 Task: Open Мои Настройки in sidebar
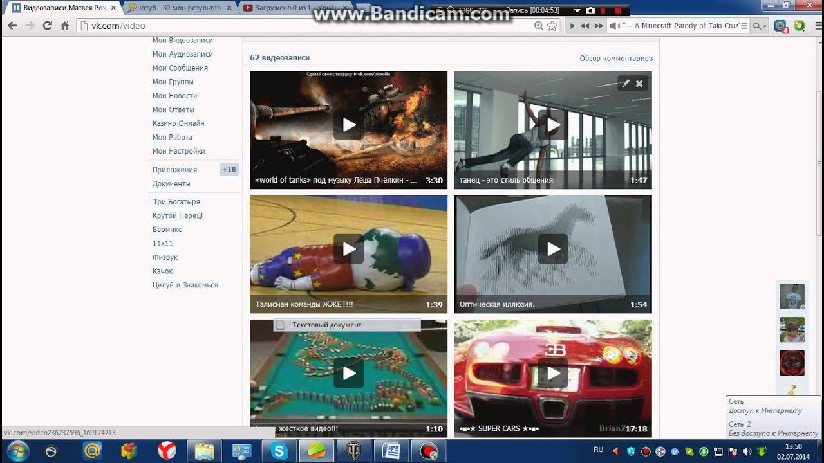179,151
